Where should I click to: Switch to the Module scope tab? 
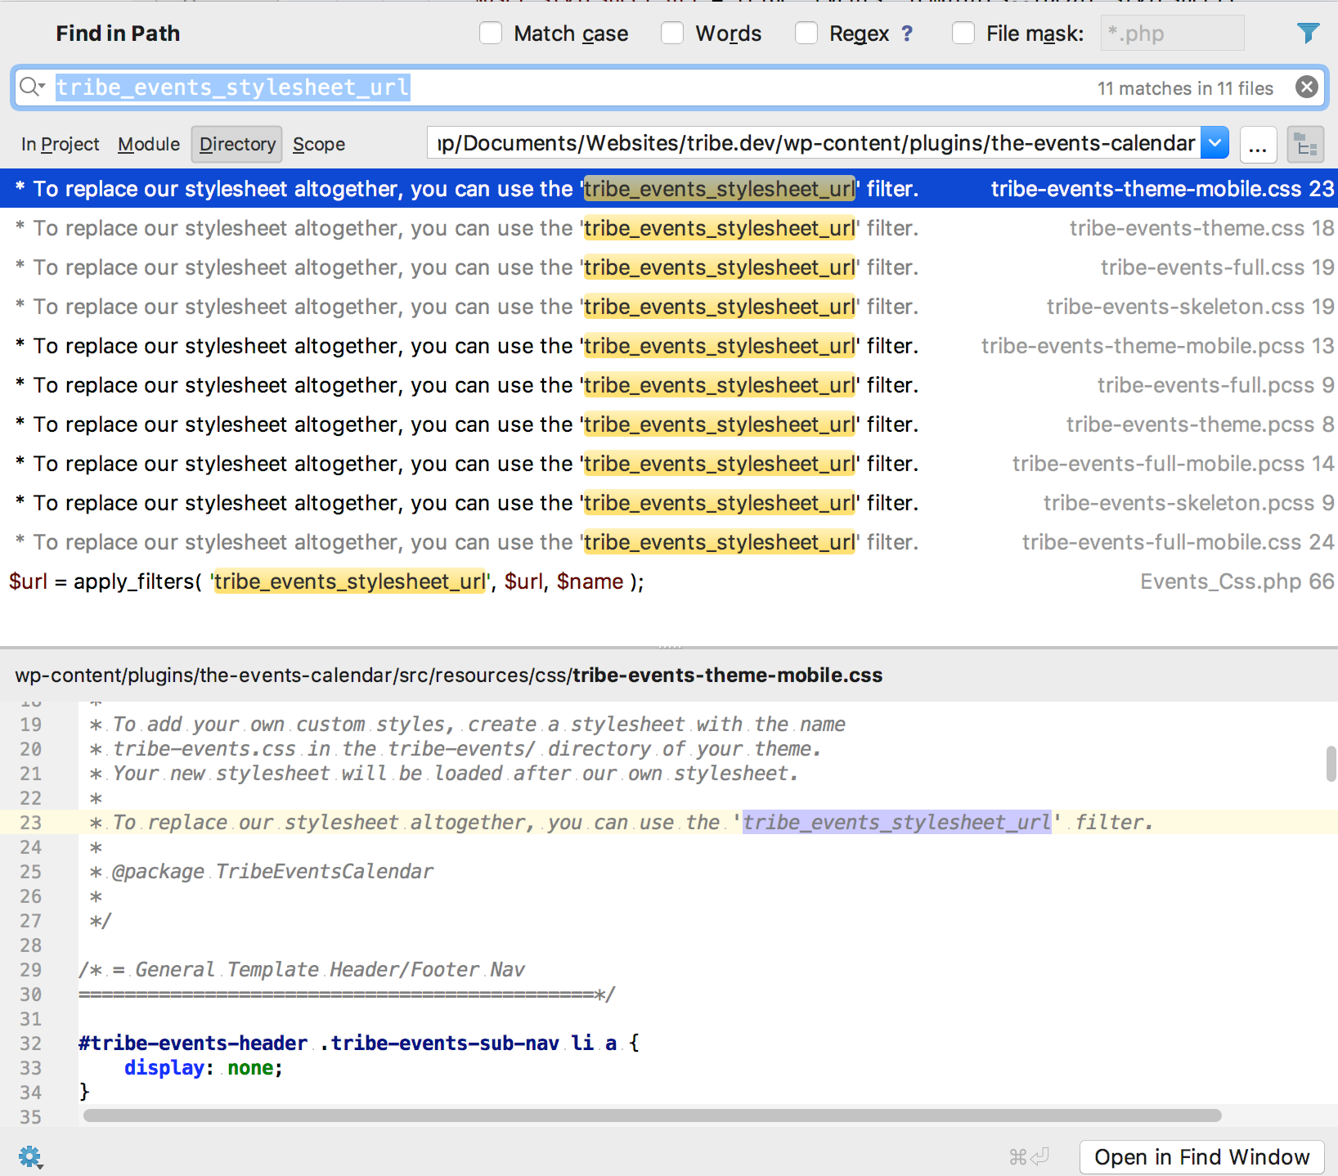click(x=149, y=145)
